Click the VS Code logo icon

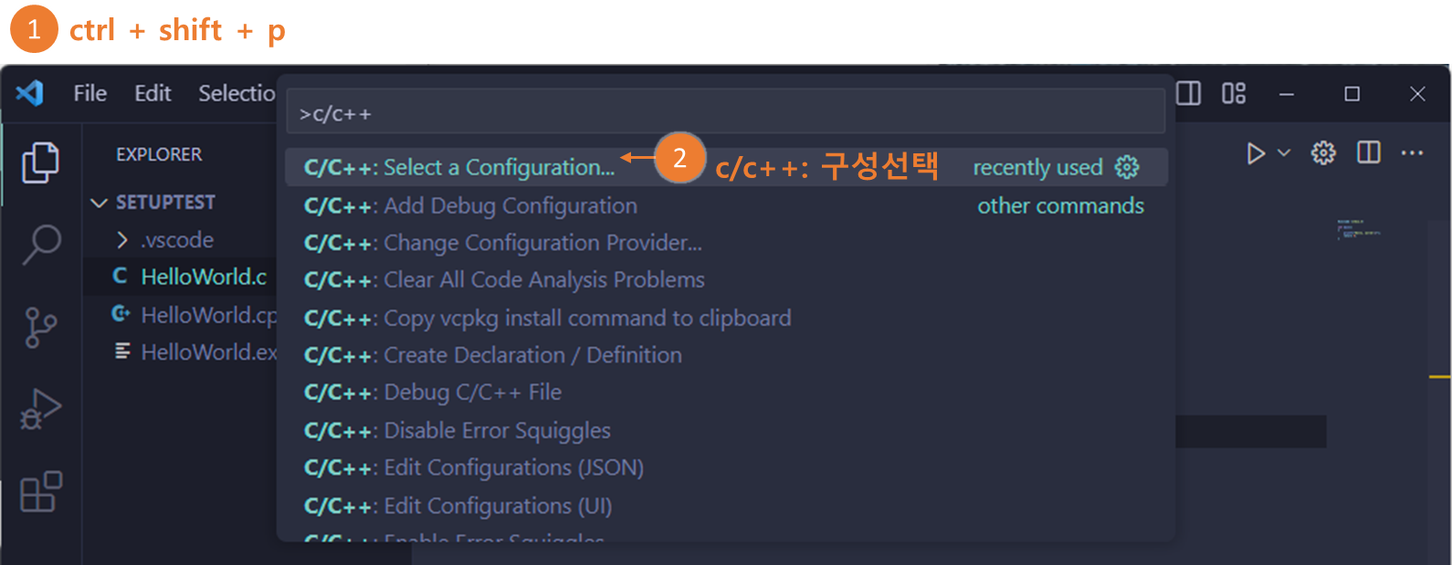point(30,93)
